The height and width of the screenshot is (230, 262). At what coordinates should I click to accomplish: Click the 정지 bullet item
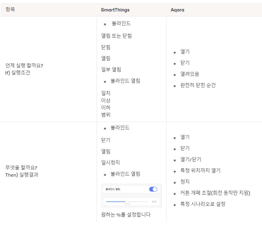[185, 182]
